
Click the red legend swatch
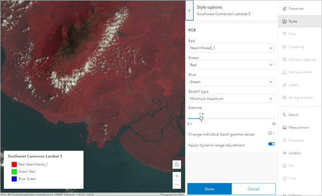coord(14,164)
